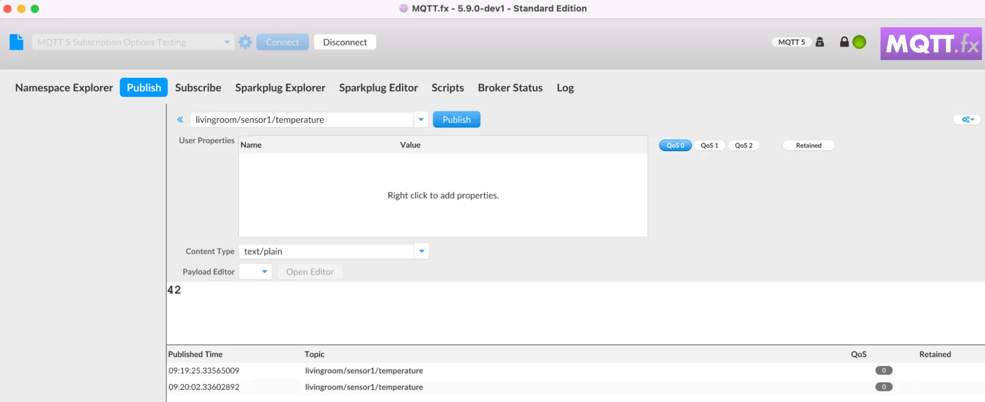Click topic cell of the 09:20:02 row
Viewport: 985px width, 402px height.
[364, 387]
